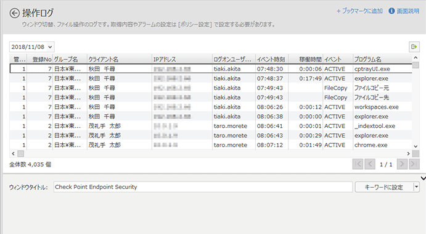Sort by the イベント column header
Viewport: 426px width, 234px height.
click(338, 59)
